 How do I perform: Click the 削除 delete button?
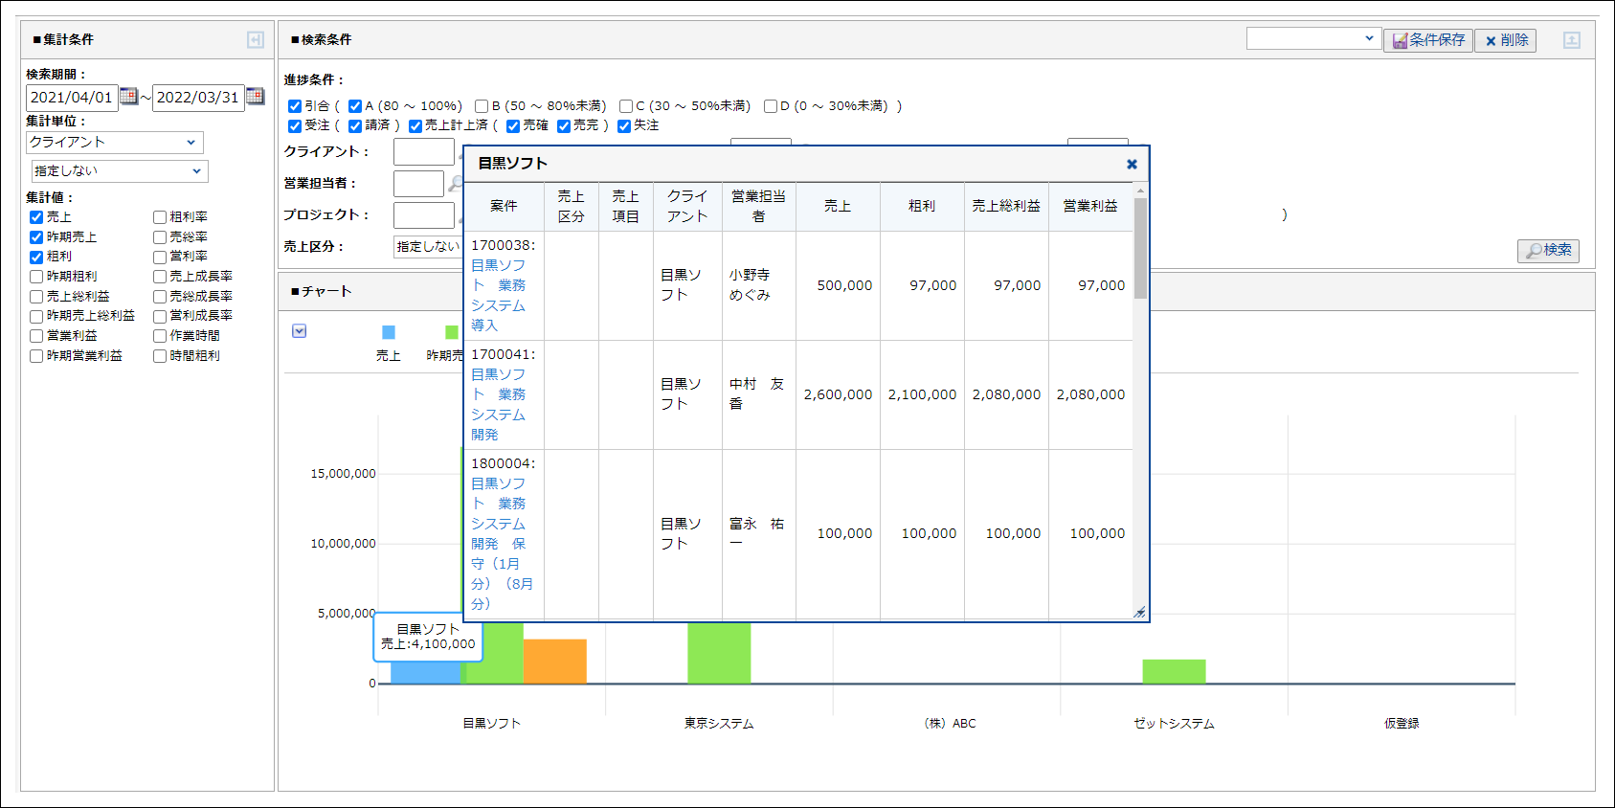(1505, 40)
